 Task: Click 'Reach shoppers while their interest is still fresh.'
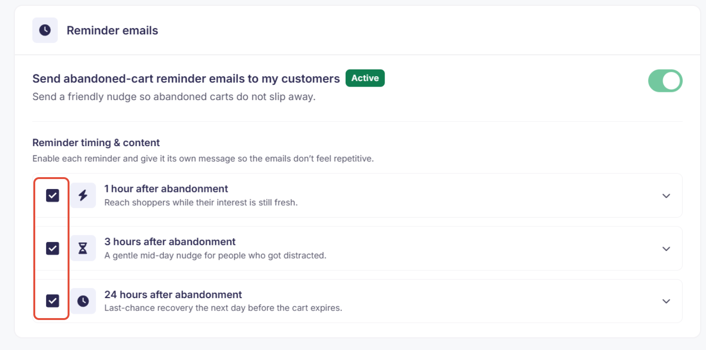click(x=201, y=202)
